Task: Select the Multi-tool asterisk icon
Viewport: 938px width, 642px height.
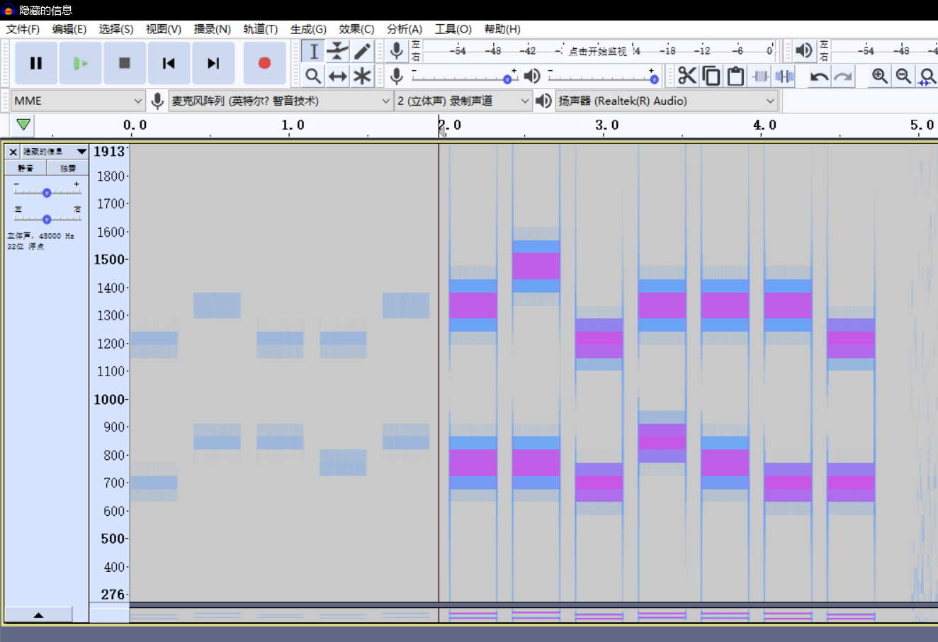Action: coord(362,76)
